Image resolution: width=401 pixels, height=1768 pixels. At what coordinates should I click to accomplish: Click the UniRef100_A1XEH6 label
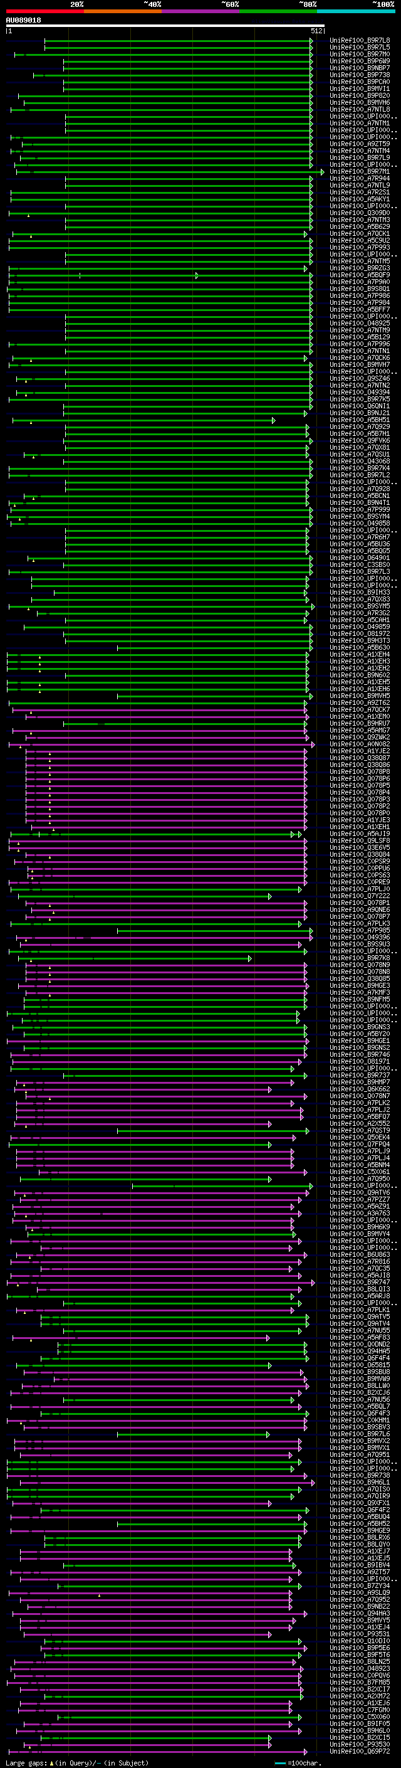(360, 689)
